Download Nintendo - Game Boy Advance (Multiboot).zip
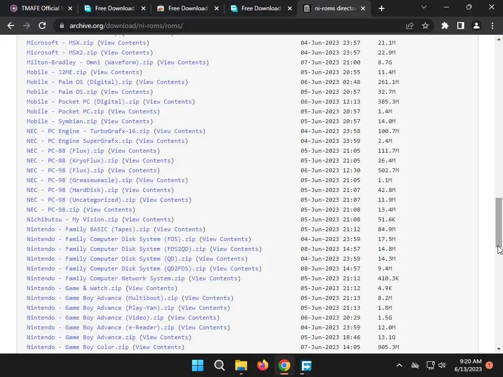Viewport: 503px width, 377px height. pyautogui.click(x=102, y=298)
